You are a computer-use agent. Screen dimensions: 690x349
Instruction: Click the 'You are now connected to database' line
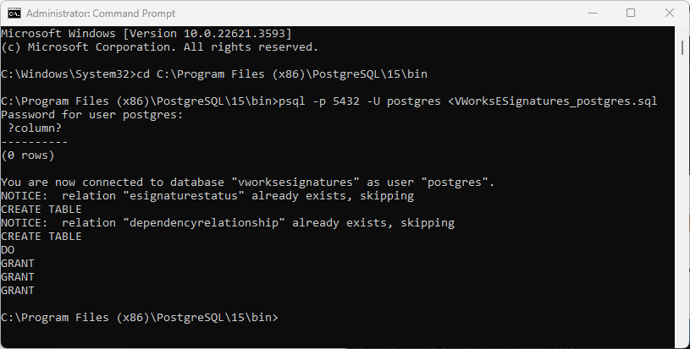point(248,183)
